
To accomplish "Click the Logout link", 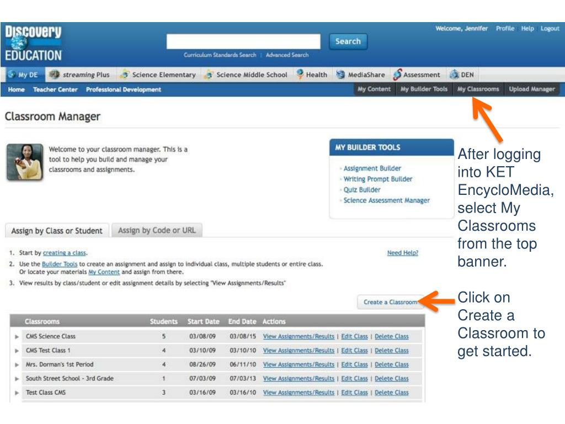I will (550, 29).
